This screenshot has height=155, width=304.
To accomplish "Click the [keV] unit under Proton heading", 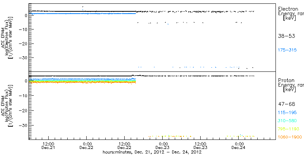I will point(289,90).
